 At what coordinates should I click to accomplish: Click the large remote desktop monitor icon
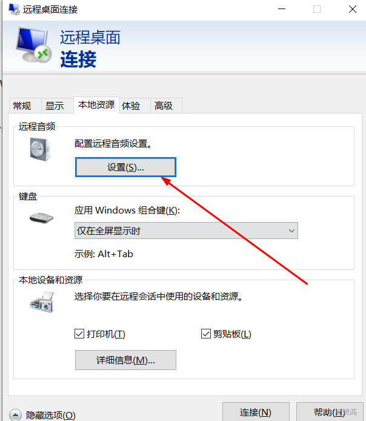click(x=34, y=45)
